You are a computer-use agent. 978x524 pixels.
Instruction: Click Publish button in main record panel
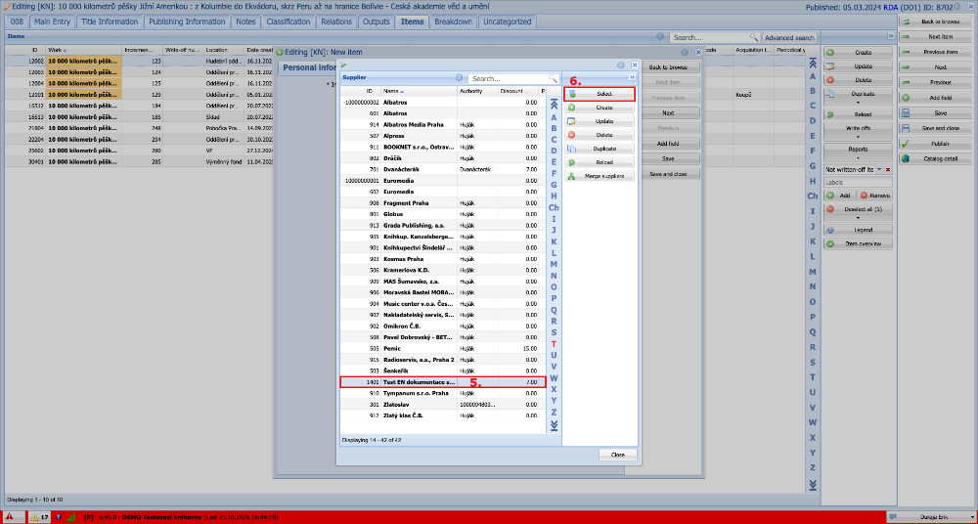click(938, 143)
